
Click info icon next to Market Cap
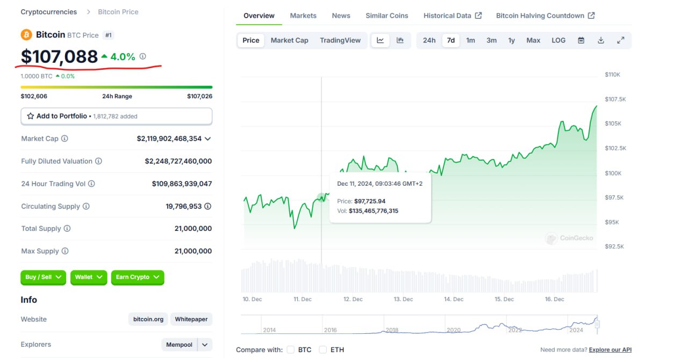click(64, 138)
